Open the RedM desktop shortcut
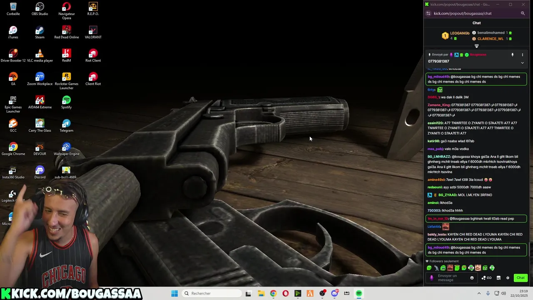This screenshot has height=300, width=533. tap(67, 55)
